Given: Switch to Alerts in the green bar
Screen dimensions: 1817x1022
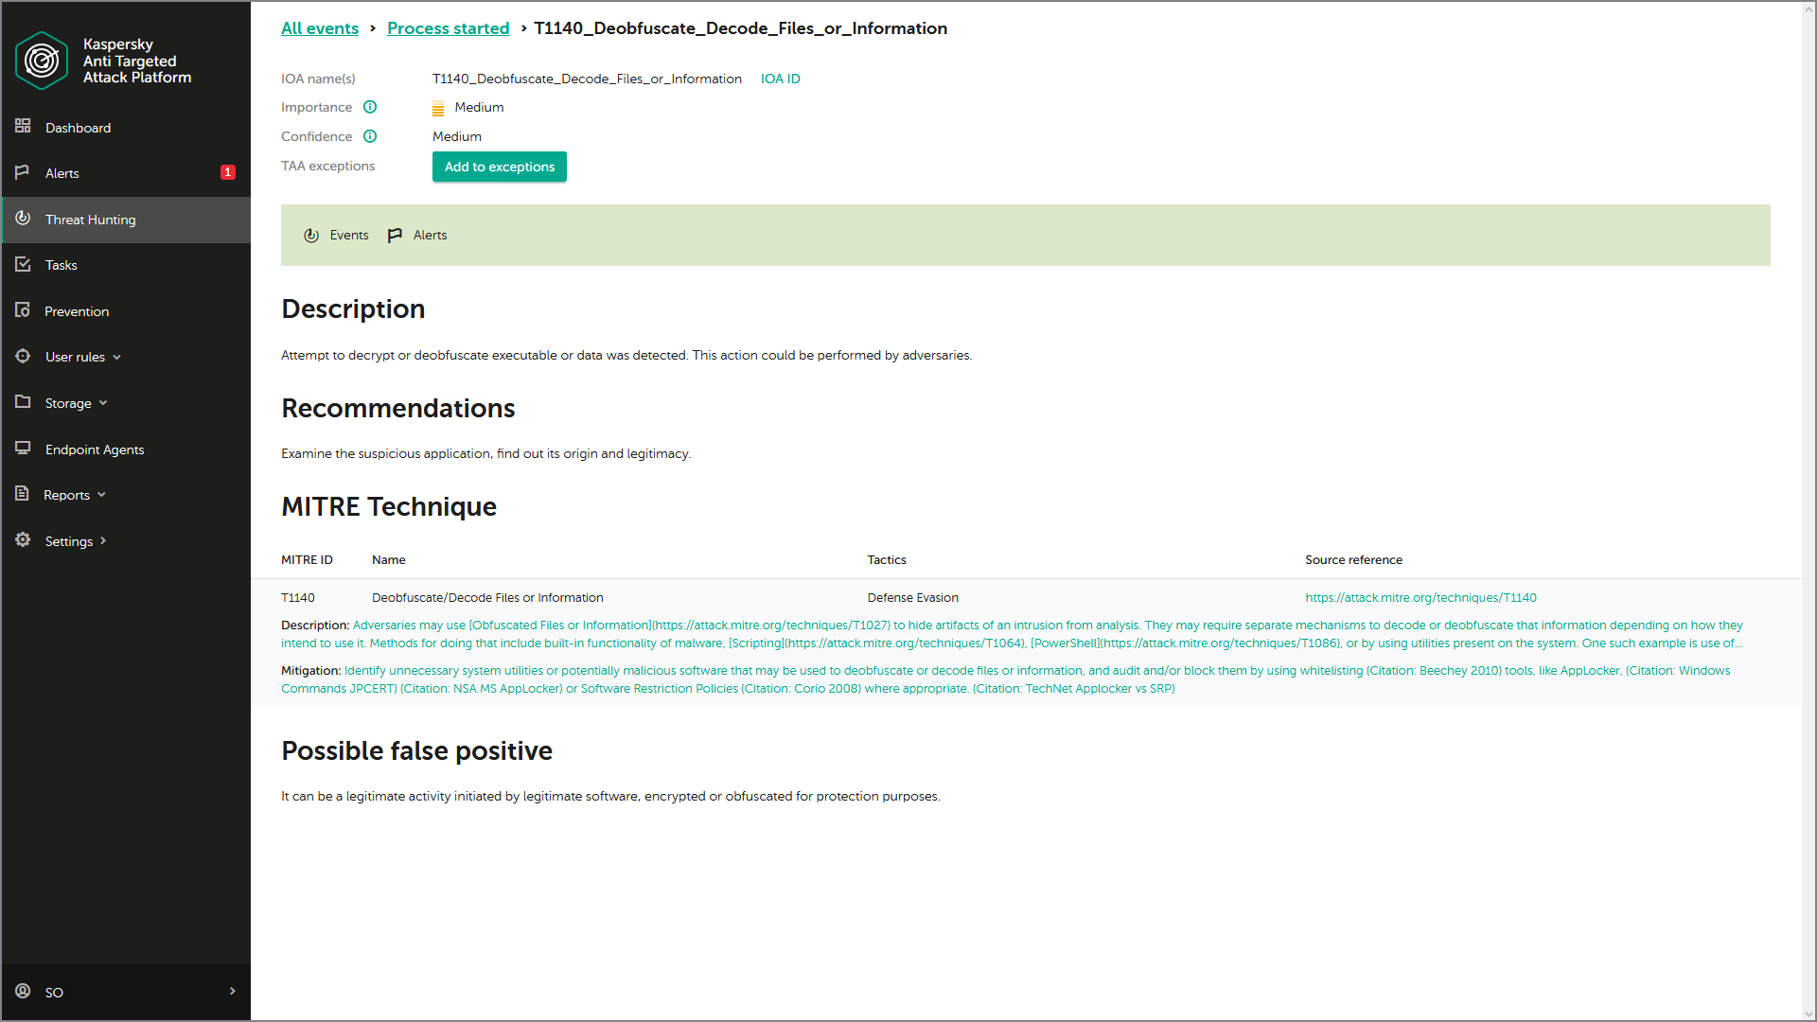Looking at the screenshot, I should 417,235.
